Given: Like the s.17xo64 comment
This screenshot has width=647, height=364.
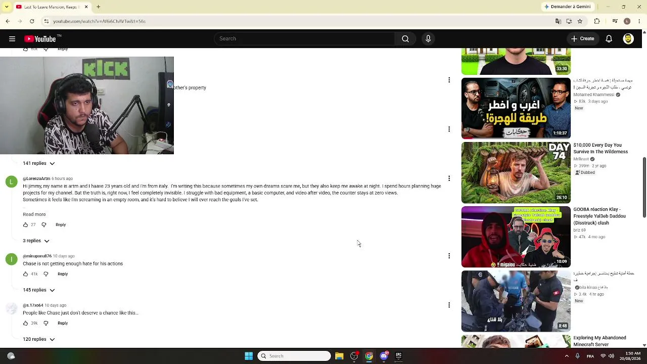Looking at the screenshot, I should [x=25, y=323].
